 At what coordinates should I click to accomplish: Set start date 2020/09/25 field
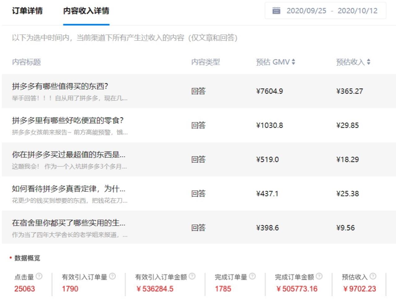click(306, 11)
